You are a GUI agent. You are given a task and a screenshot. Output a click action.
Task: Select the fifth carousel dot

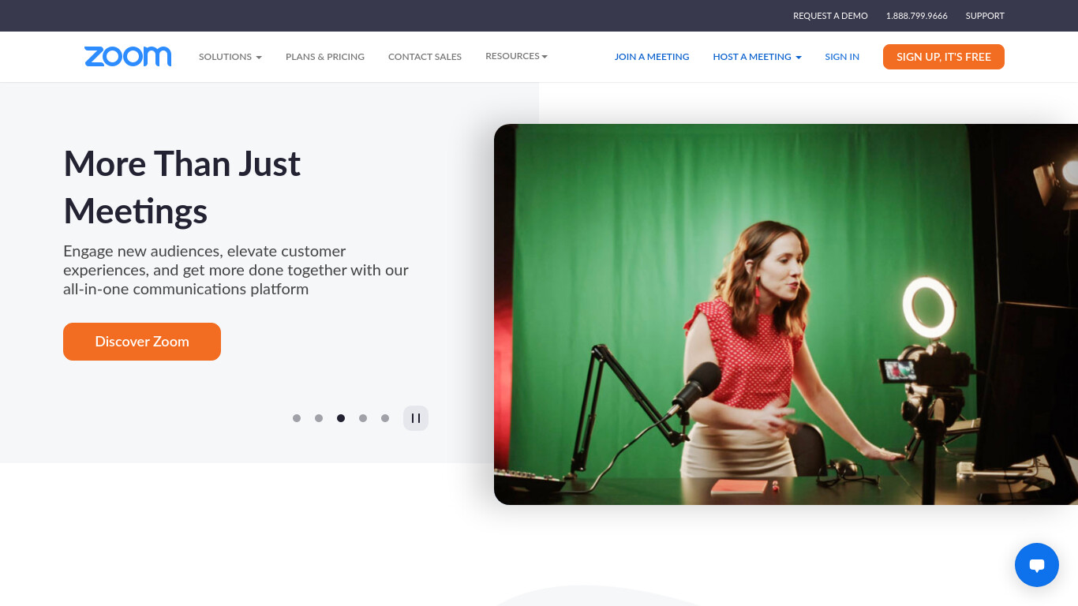tap(385, 418)
